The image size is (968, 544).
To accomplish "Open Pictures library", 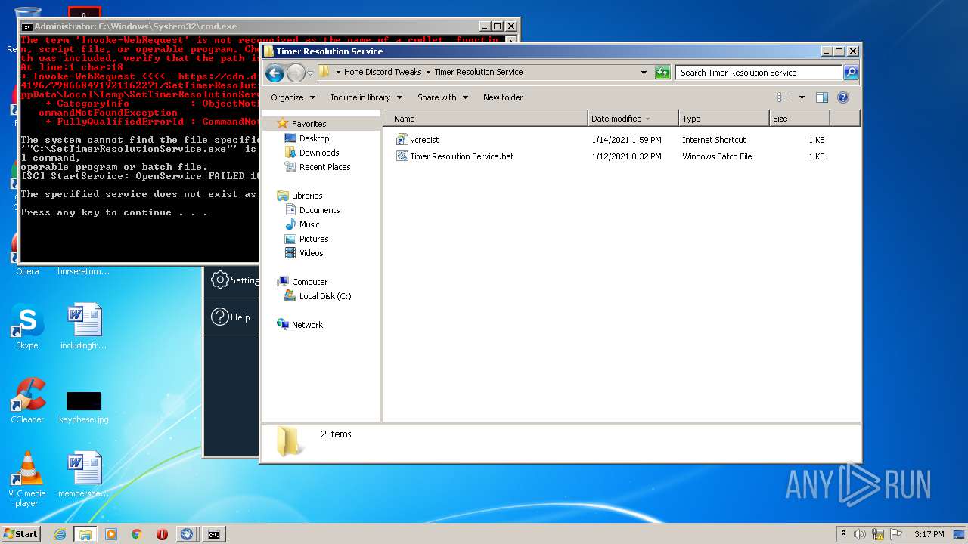I will pos(314,239).
